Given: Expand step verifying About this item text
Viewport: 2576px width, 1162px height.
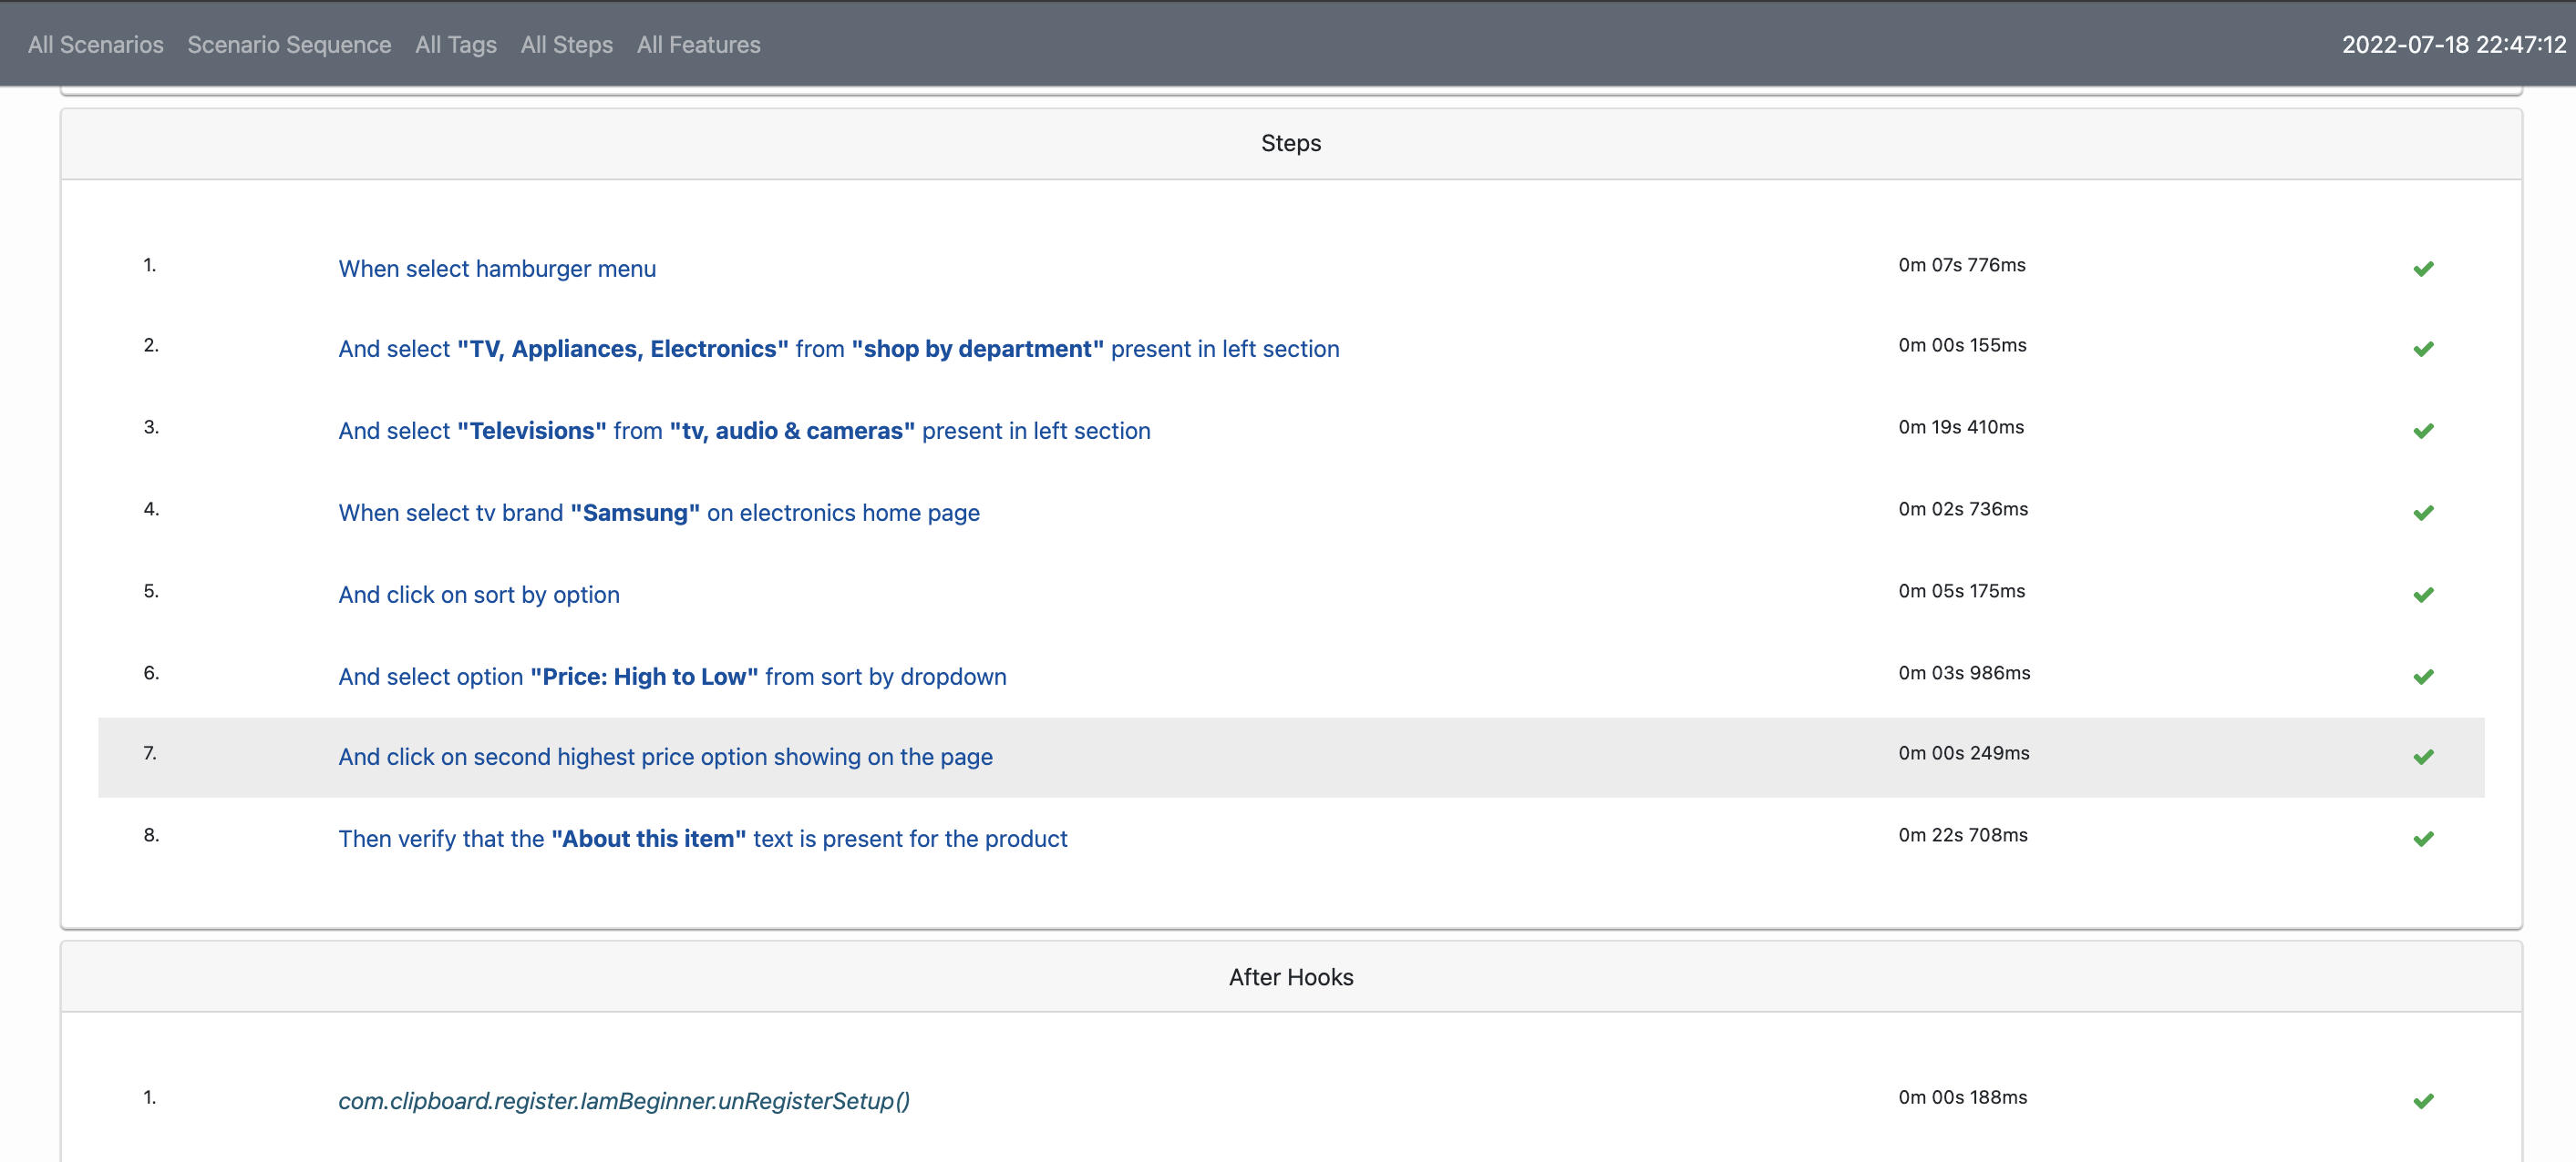Looking at the screenshot, I should [702, 839].
